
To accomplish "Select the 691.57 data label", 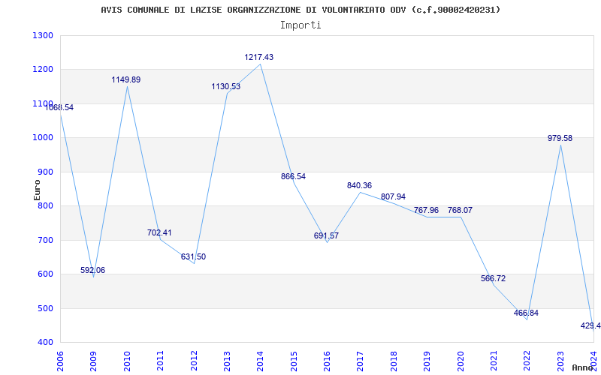I will [x=327, y=235].
